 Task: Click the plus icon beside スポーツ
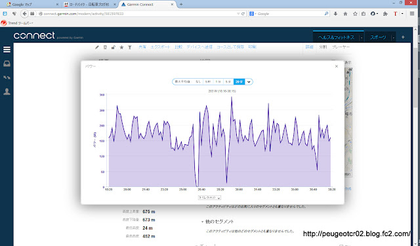[x=403, y=37]
